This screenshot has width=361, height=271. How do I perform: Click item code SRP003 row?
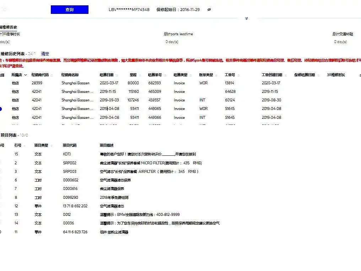[70, 171]
